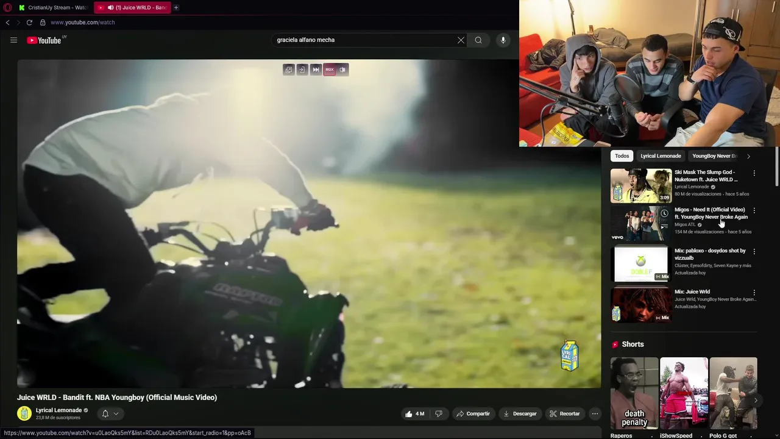Click the enter-arrow icon in video overlay toolbar
This screenshot has height=439, width=780.
point(302,70)
